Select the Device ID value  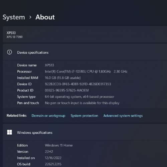click(78, 84)
